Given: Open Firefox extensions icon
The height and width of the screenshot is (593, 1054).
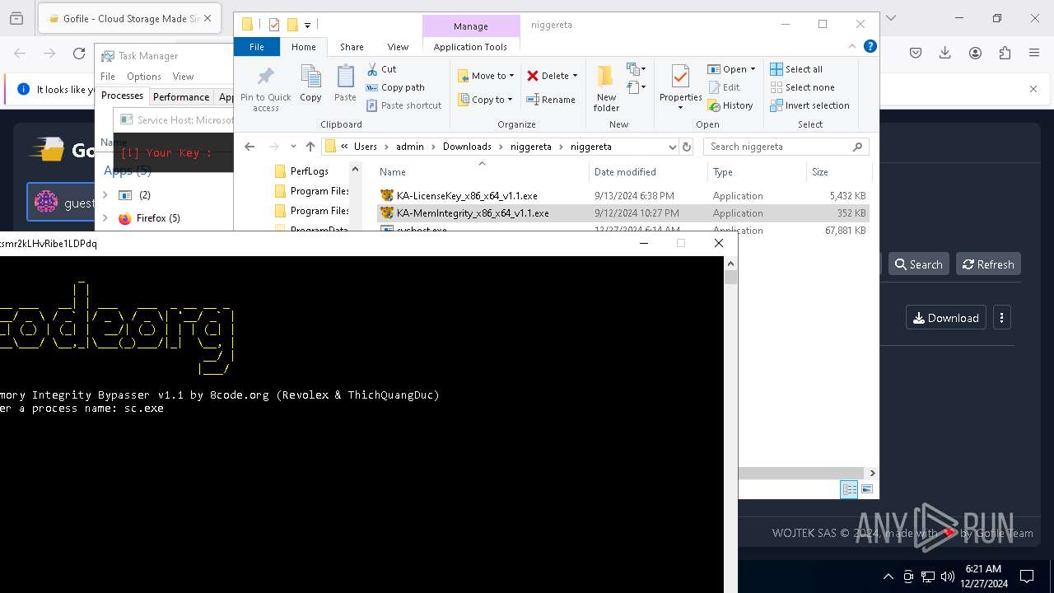Looking at the screenshot, I should point(1005,54).
